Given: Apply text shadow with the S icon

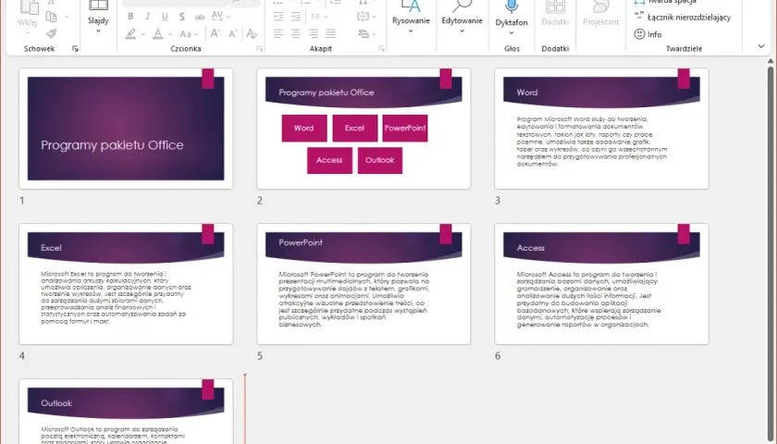Looking at the screenshot, I should [x=182, y=17].
